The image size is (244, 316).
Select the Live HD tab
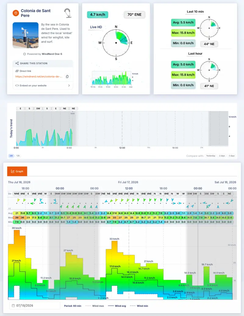coord(96,27)
